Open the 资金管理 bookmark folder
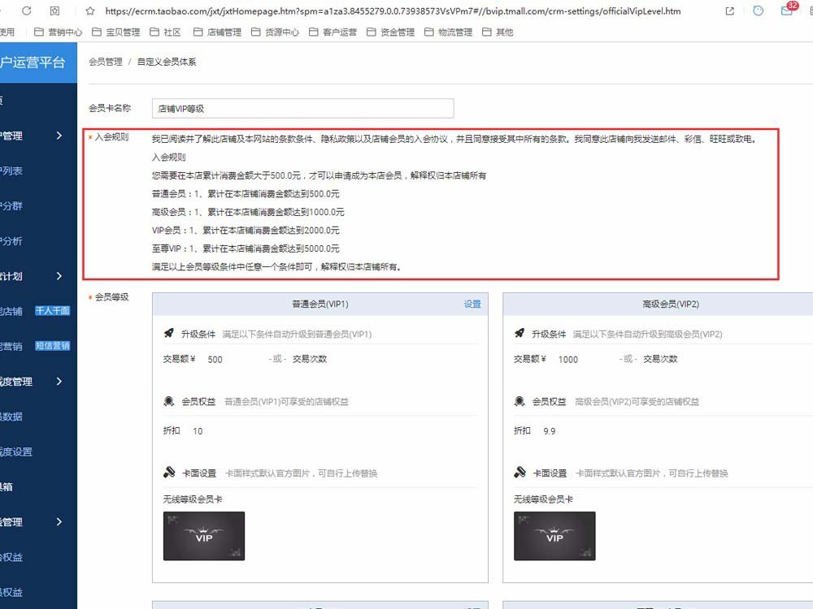The height and width of the screenshot is (609, 813). coord(390,32)
